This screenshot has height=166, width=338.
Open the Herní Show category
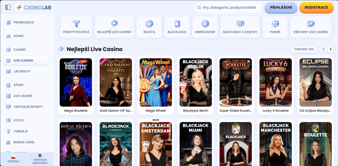pyautogui.click(x=205, y=27)
